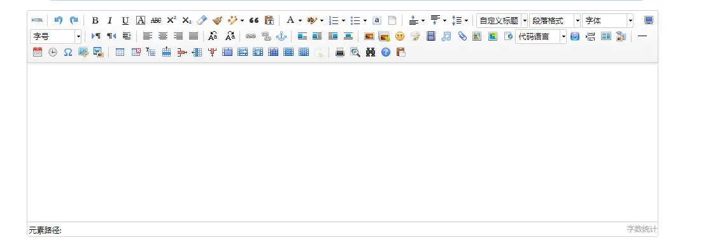Open the 代码语言 dropdown
Image resolution: width=701 pixels, height=247 pixels.
point(541,37)
